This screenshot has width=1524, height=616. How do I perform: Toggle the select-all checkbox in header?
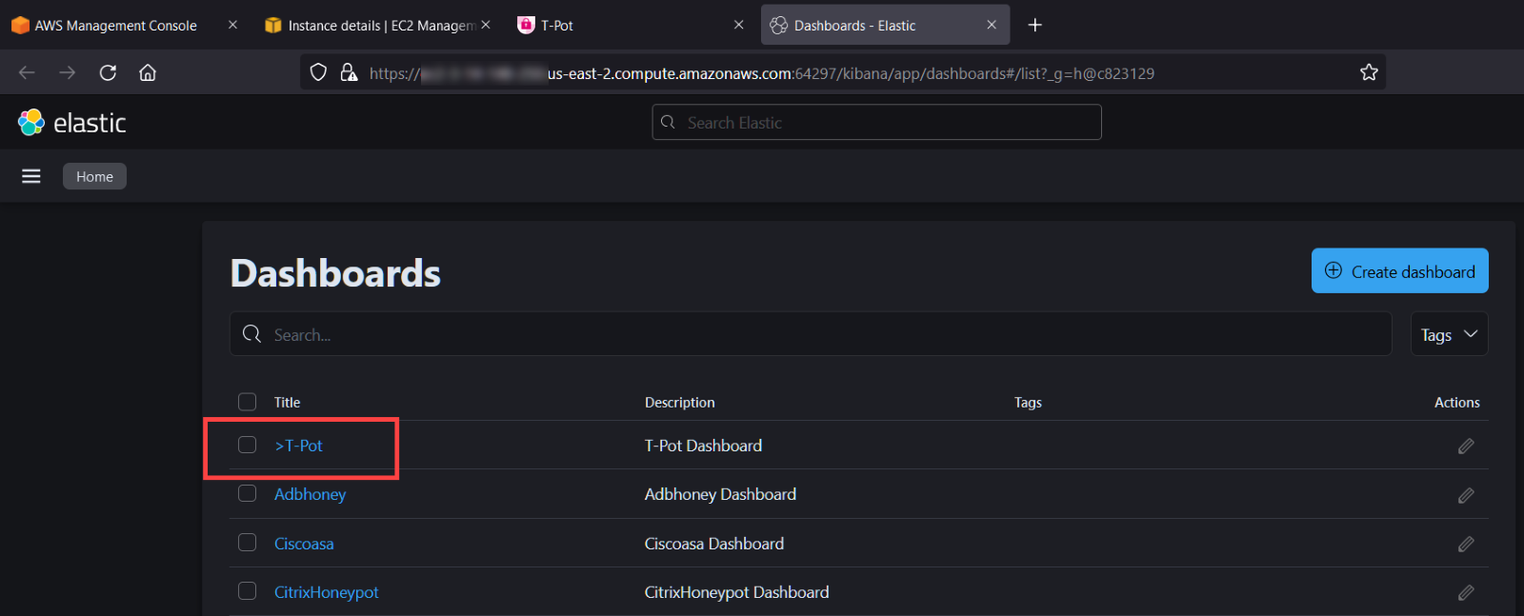click(248, 402)
